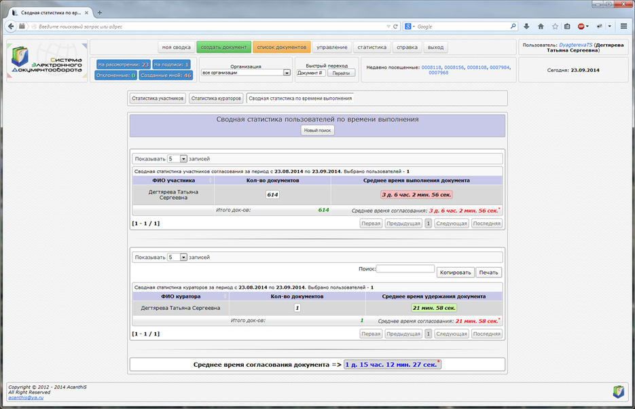This screenshot has height=409, width=635.
Task: Open curators table records count dropdown
Action: point(177,257)
